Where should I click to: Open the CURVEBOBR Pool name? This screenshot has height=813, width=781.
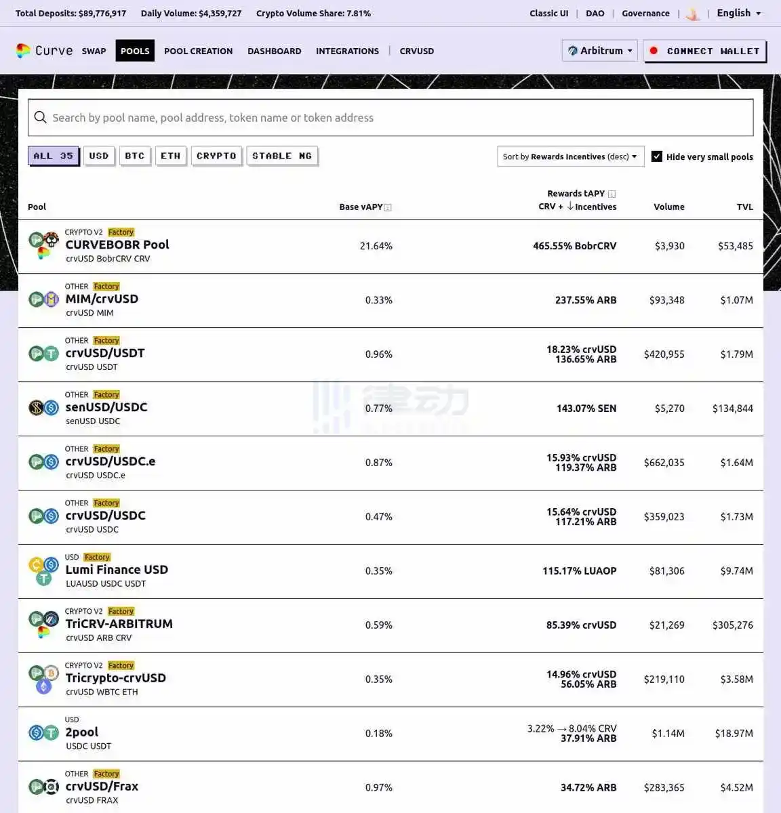pos(117,245)
